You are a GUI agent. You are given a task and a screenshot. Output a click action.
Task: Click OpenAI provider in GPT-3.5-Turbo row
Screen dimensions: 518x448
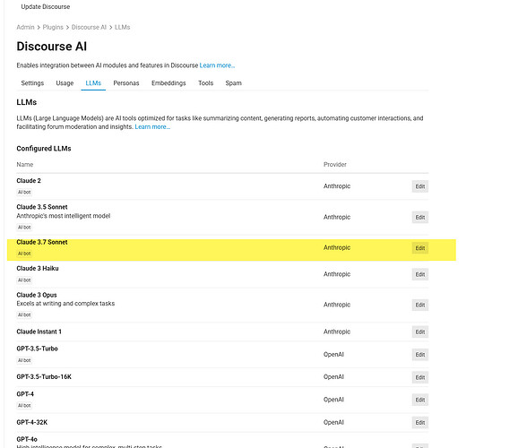(x=333, y=355)
